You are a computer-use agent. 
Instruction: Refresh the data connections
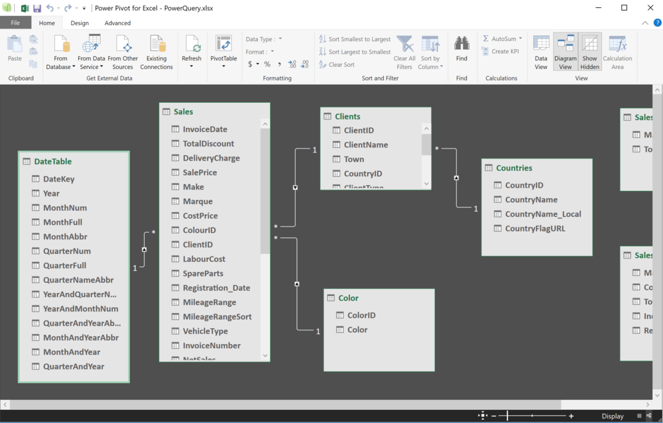192,51
